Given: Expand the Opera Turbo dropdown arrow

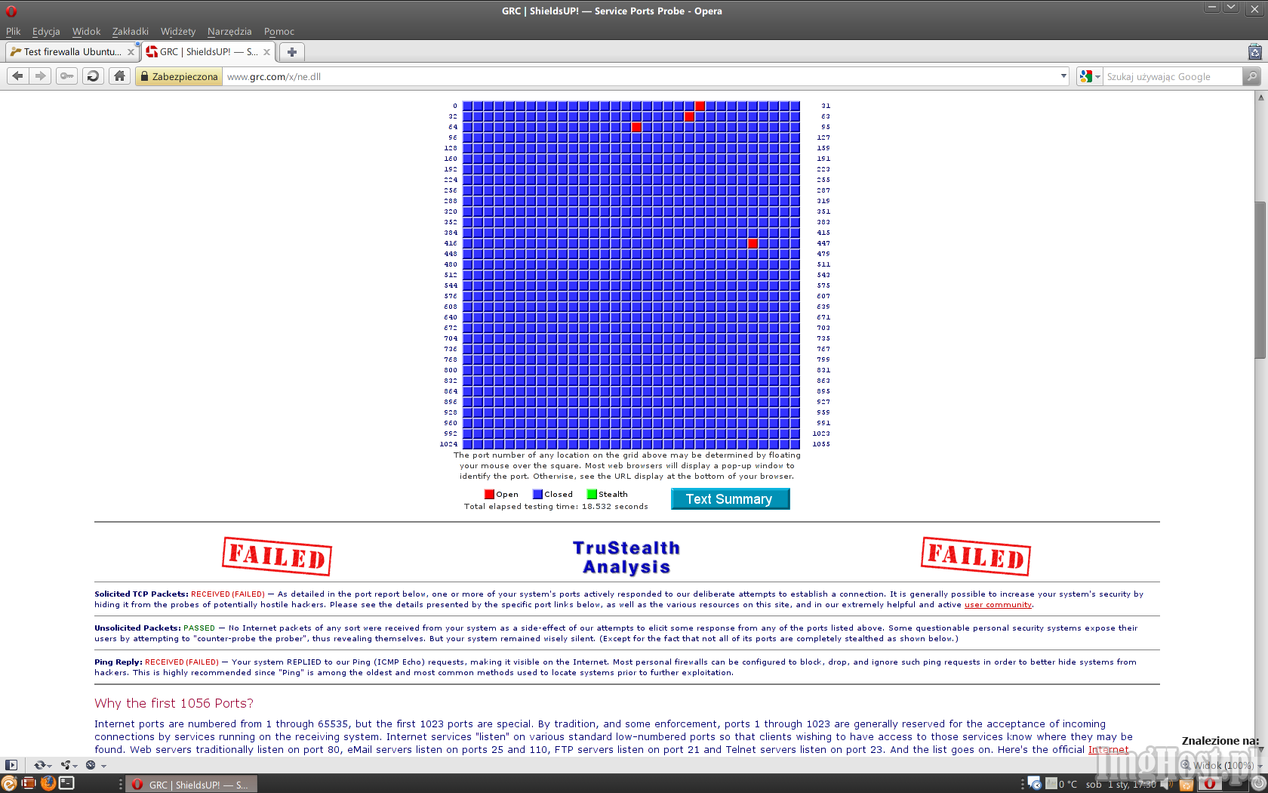Looking at the screenshot, I should (103, 766).
